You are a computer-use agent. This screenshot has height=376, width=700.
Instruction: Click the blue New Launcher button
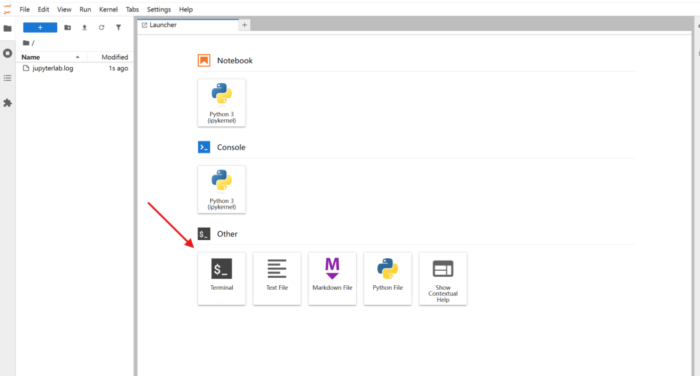(40, 28)
